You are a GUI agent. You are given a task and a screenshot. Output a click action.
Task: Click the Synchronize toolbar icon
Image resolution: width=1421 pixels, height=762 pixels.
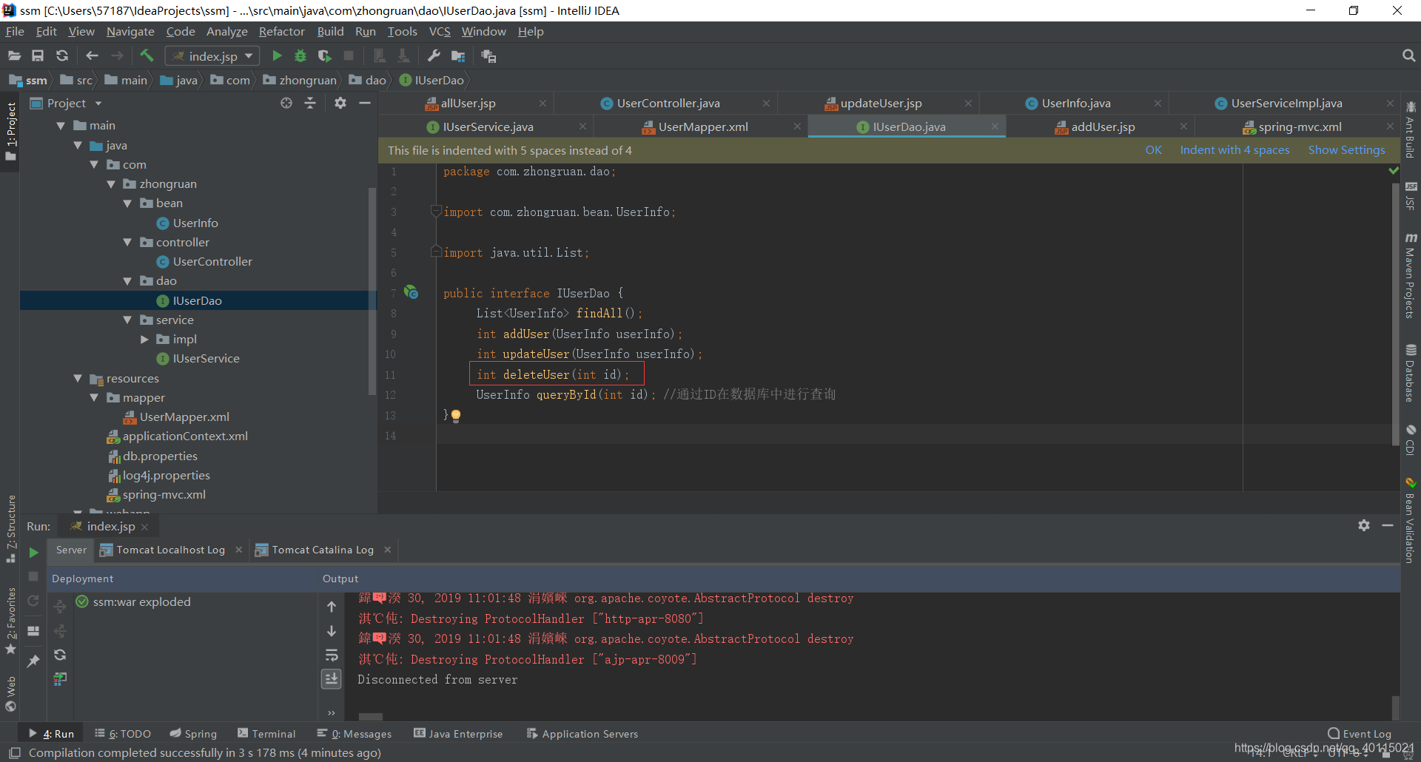click(x=62, y=55)
